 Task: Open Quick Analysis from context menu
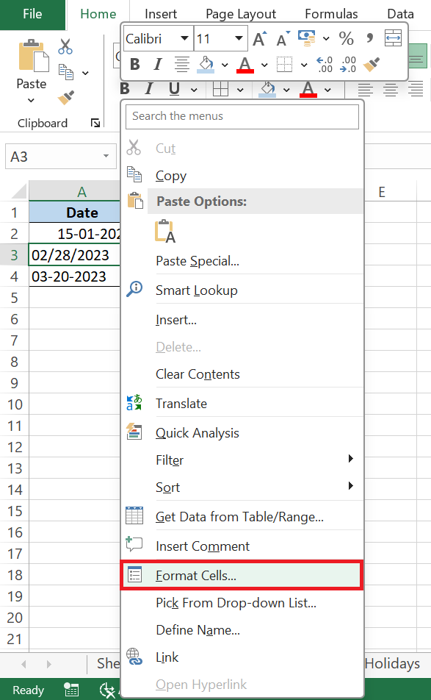[x=242, y=433]
